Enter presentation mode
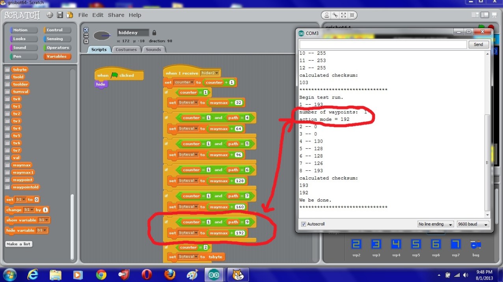503x282 pixels. click(495, 15)
